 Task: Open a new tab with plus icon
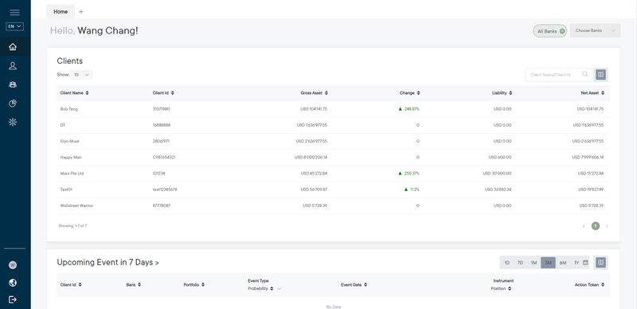[x=81, y=12]
